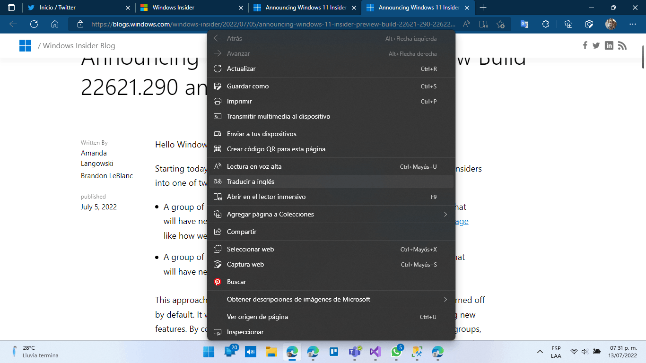Open the Extensions puzzle icon
The width and height of the screenshot is (646, 363).
coord(545,24)
